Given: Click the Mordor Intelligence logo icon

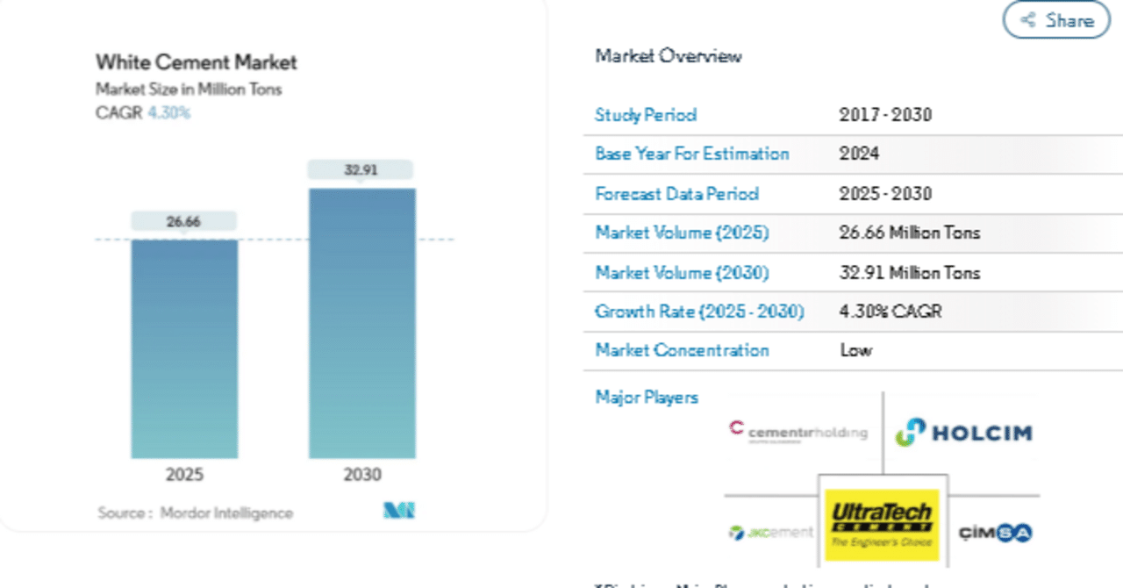Looking at the screenshot, I should (x=399, y=511).
